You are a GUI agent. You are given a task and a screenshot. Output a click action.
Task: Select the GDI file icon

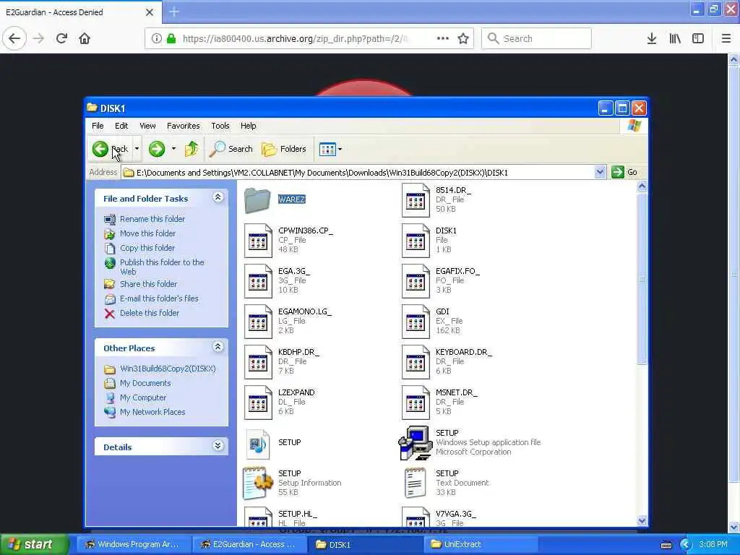point(416,322)
